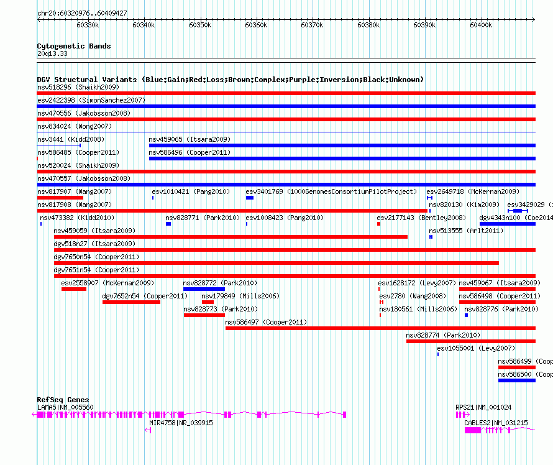
Task: Click chr20:60320976..60409427 coordinate text
Action: (82, 13)
